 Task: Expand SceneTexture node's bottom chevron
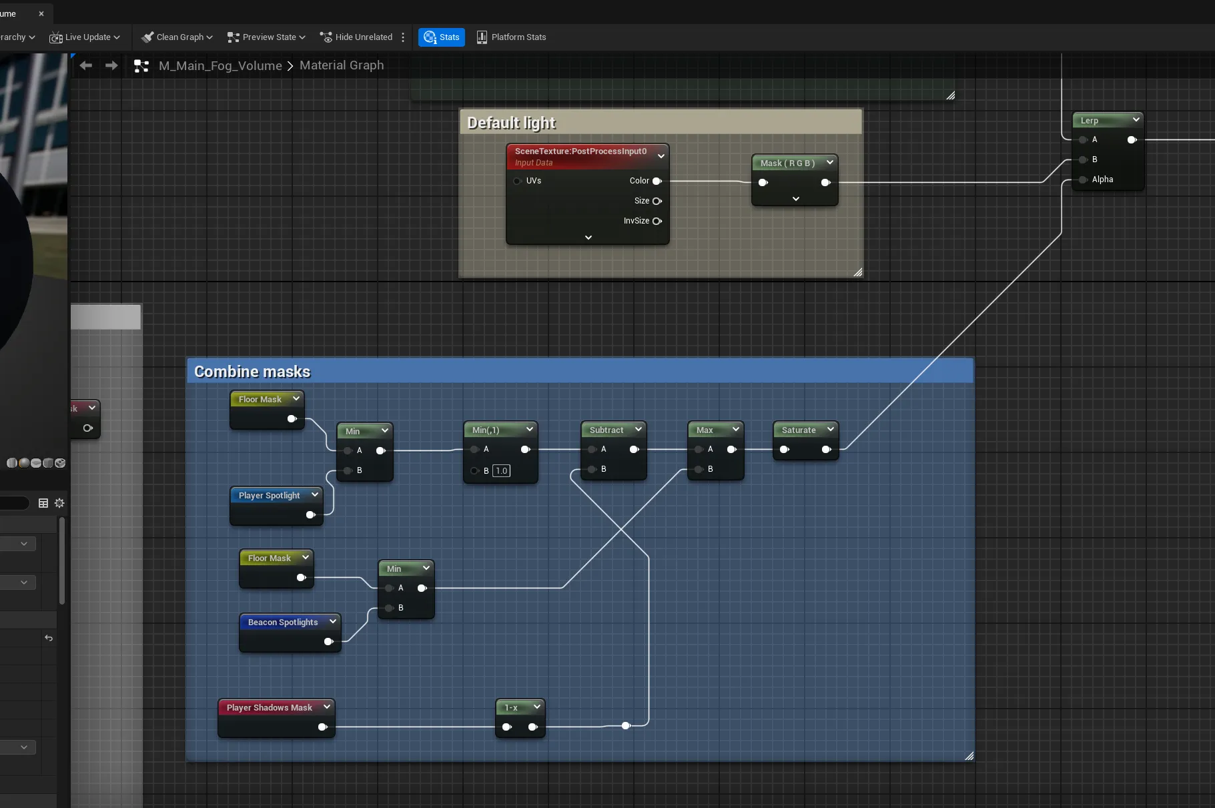point(588,238)
